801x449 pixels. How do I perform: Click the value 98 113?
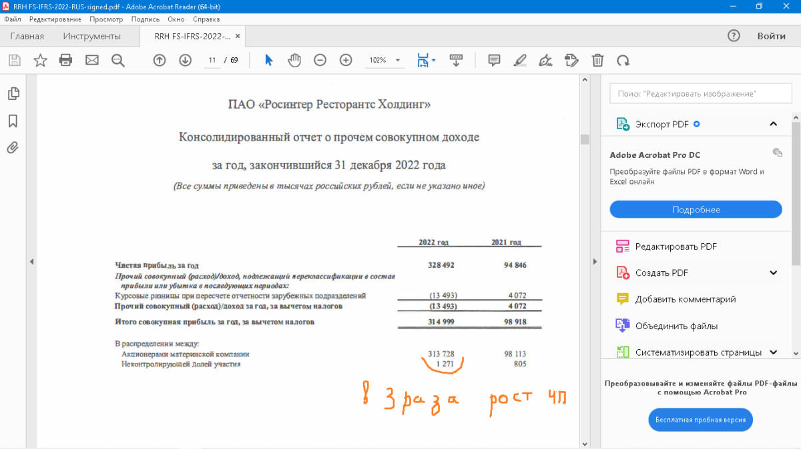point(515,354)
